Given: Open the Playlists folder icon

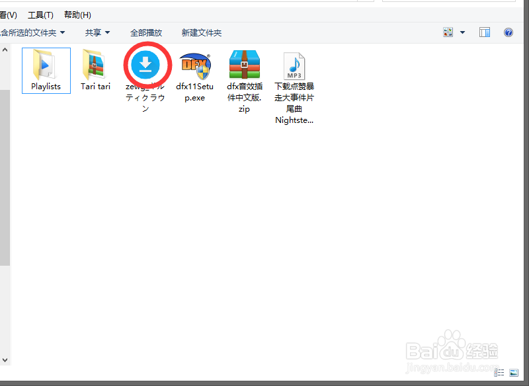Looking at the screenshot, I should [x=44, y=65].
